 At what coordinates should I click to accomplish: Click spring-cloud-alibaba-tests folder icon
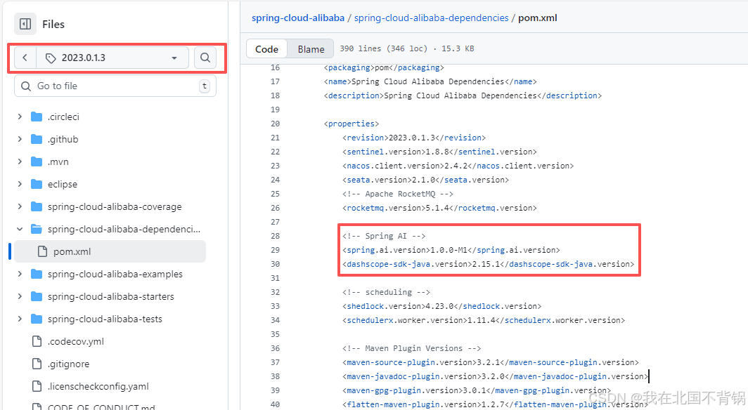37,319
